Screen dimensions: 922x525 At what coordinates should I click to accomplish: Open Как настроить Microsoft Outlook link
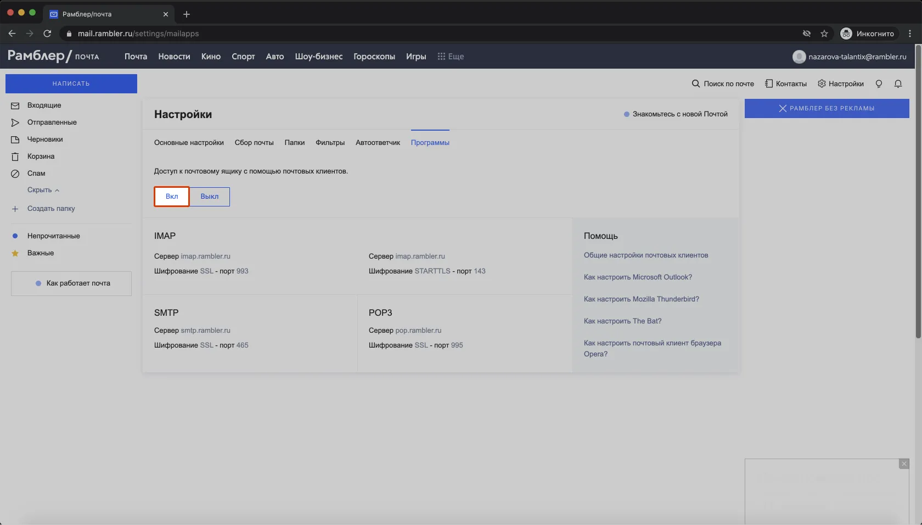(x=638, y=277)
